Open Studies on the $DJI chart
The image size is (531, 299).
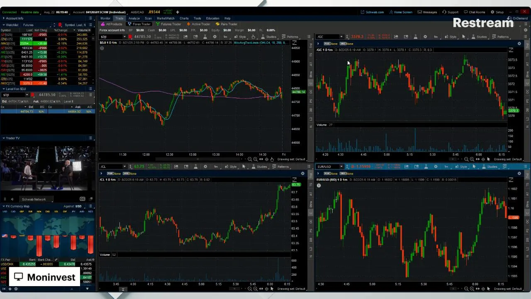tap(269, 37)
